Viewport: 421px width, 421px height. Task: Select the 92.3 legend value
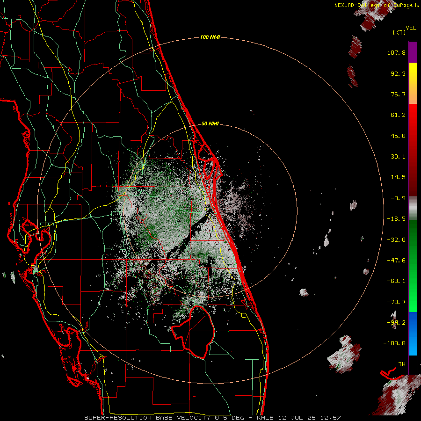pos(398,73)
